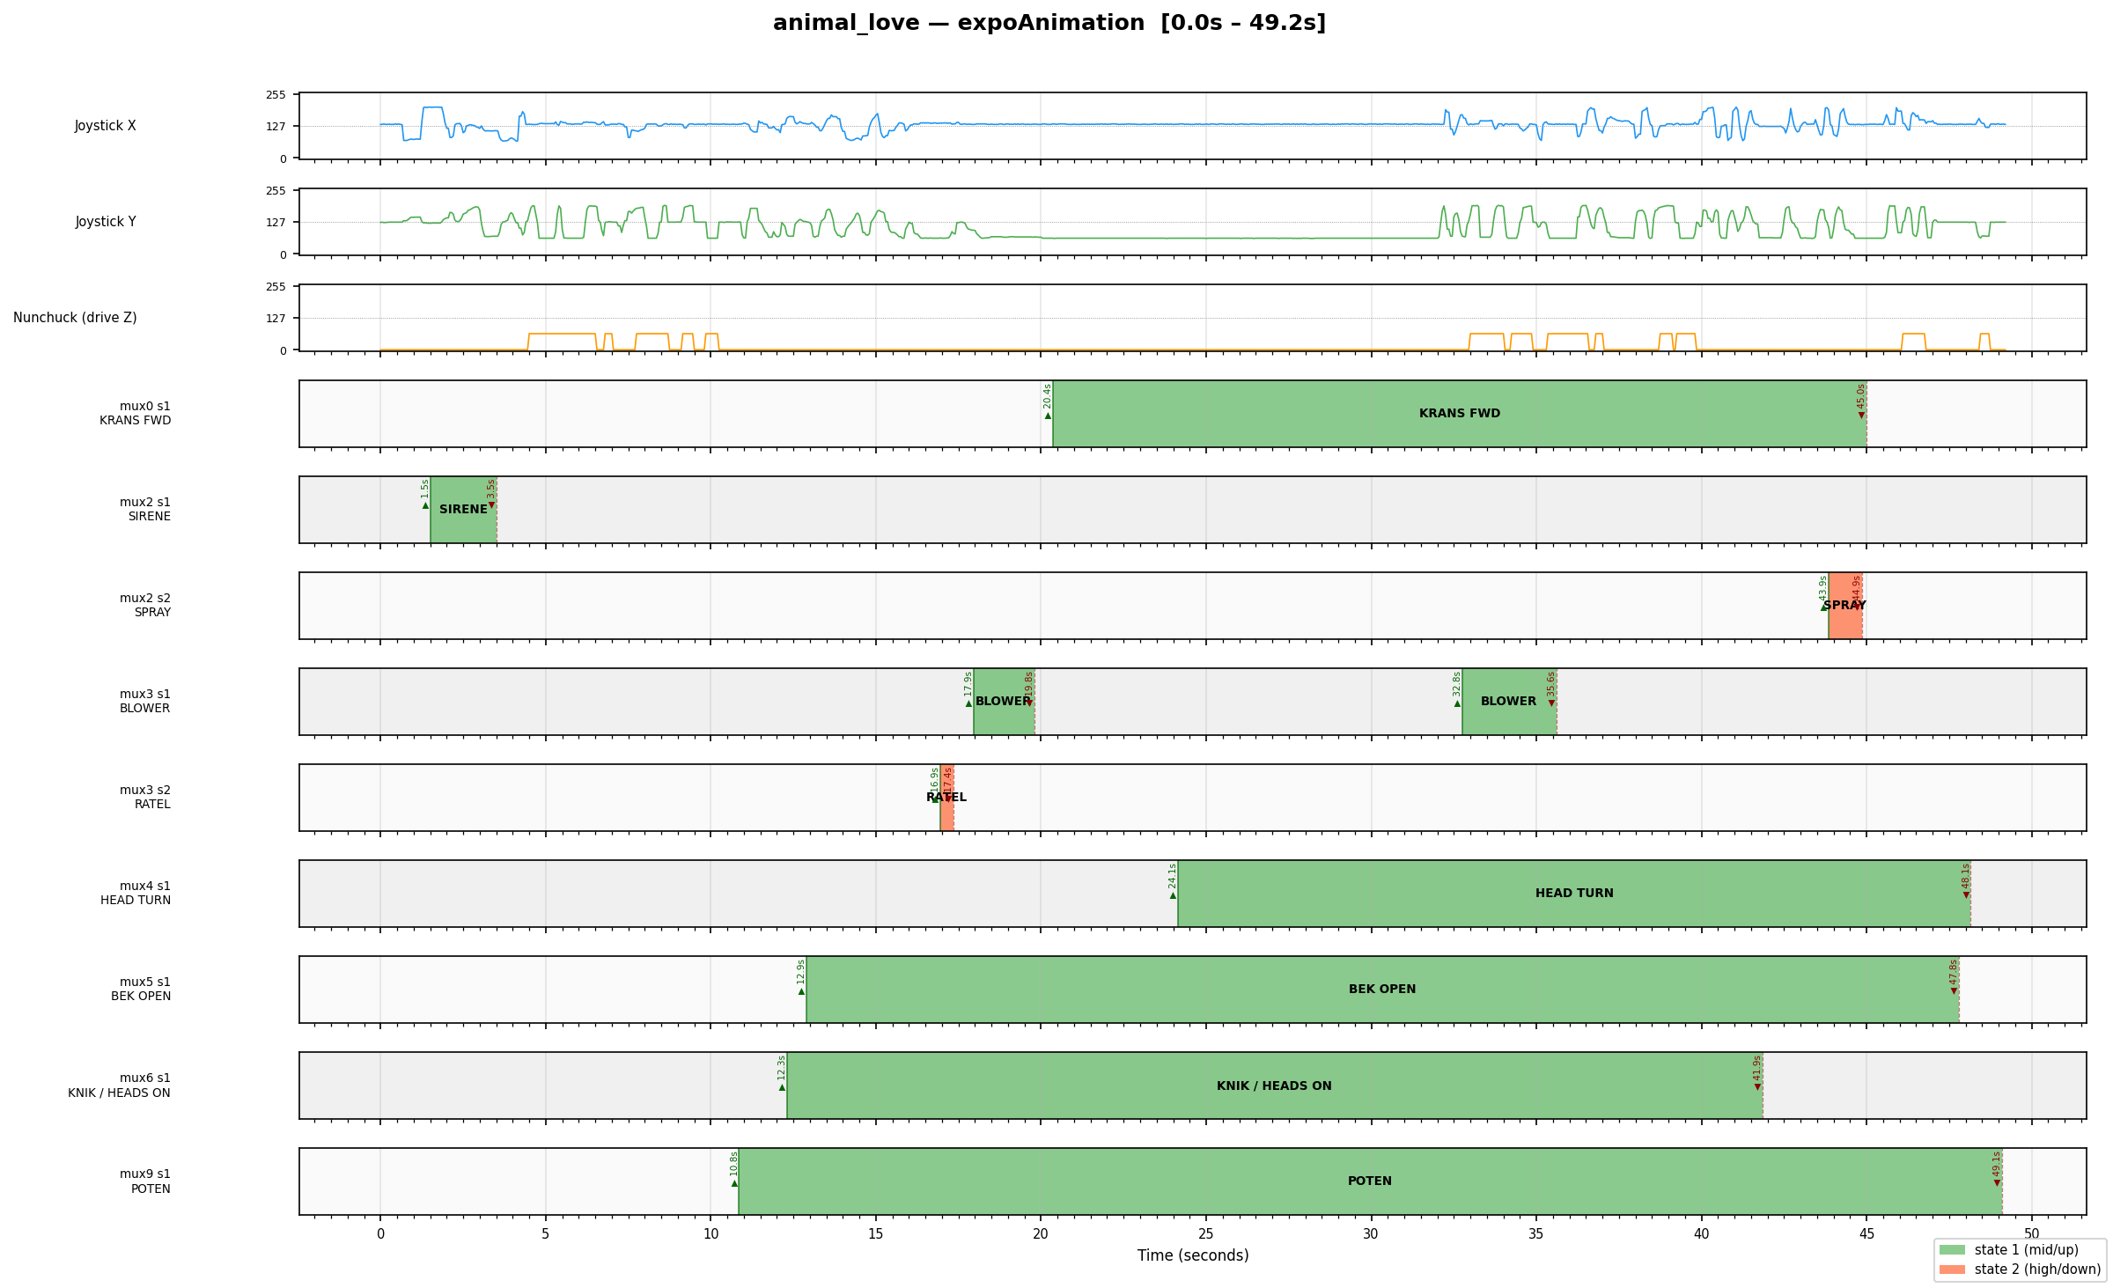Click the 30 tick on the time axis

1371,1234
